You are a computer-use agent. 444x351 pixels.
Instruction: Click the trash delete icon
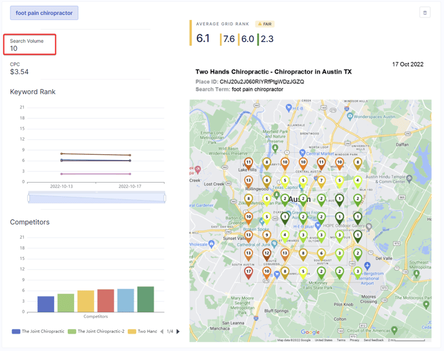coord(425,12)
